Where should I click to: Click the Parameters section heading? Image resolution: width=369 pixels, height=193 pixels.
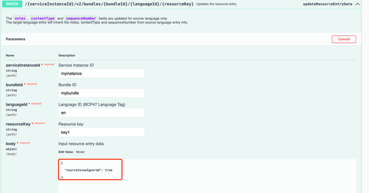tap(16, 39)
